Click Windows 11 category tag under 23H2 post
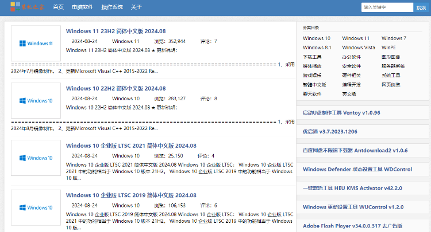431x232 pixels. pyautogui.click(x=126, y=41)
